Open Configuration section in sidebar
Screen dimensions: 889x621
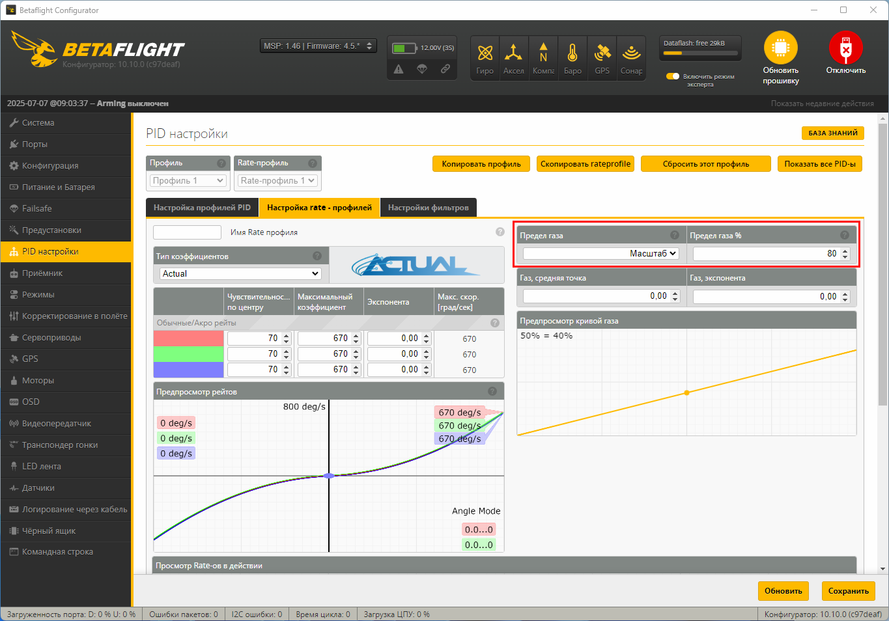(x=66, y=165)
